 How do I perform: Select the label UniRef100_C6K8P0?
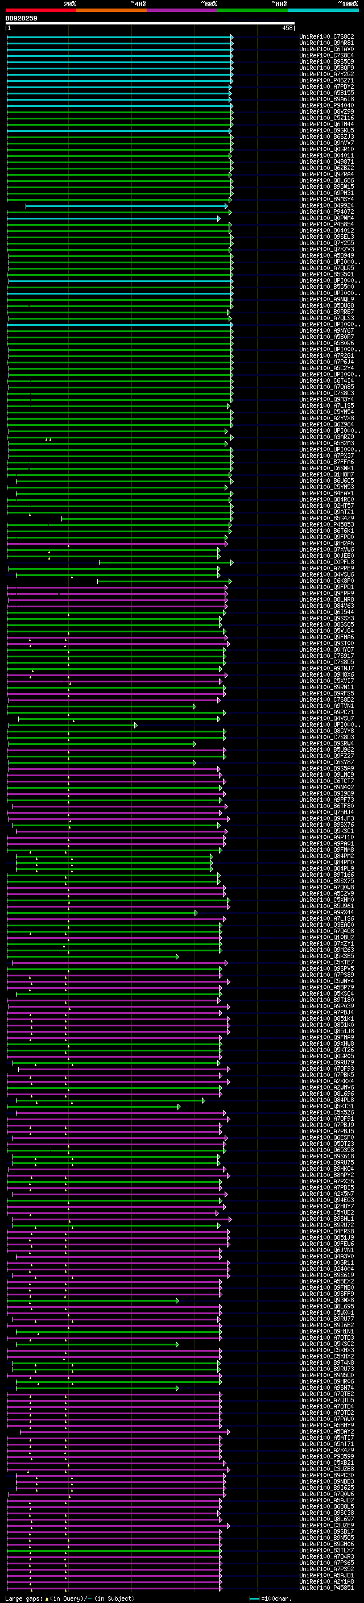326,581
